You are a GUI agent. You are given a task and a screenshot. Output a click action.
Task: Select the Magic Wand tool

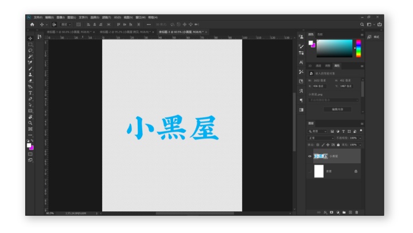[x=30, y=57]
